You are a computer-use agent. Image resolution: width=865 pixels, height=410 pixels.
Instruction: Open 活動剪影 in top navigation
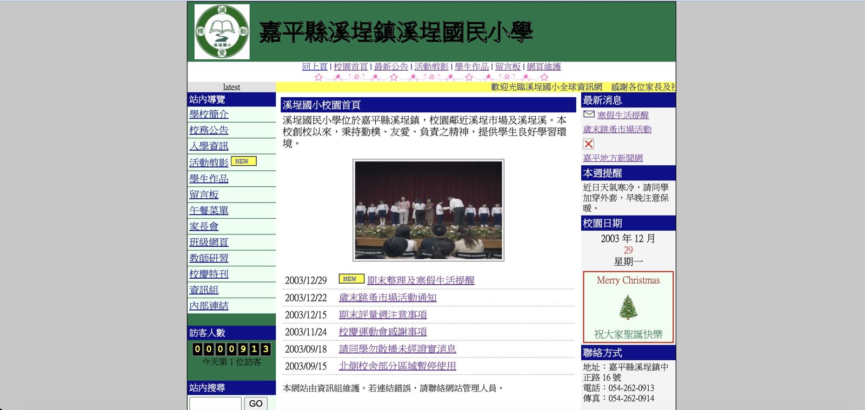point(431,66)
